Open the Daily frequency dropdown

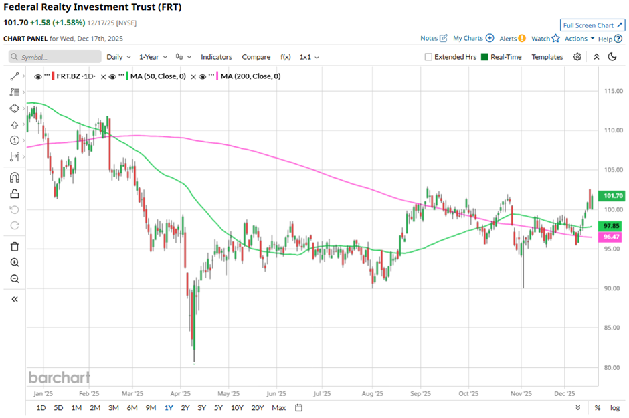[118, 57]
